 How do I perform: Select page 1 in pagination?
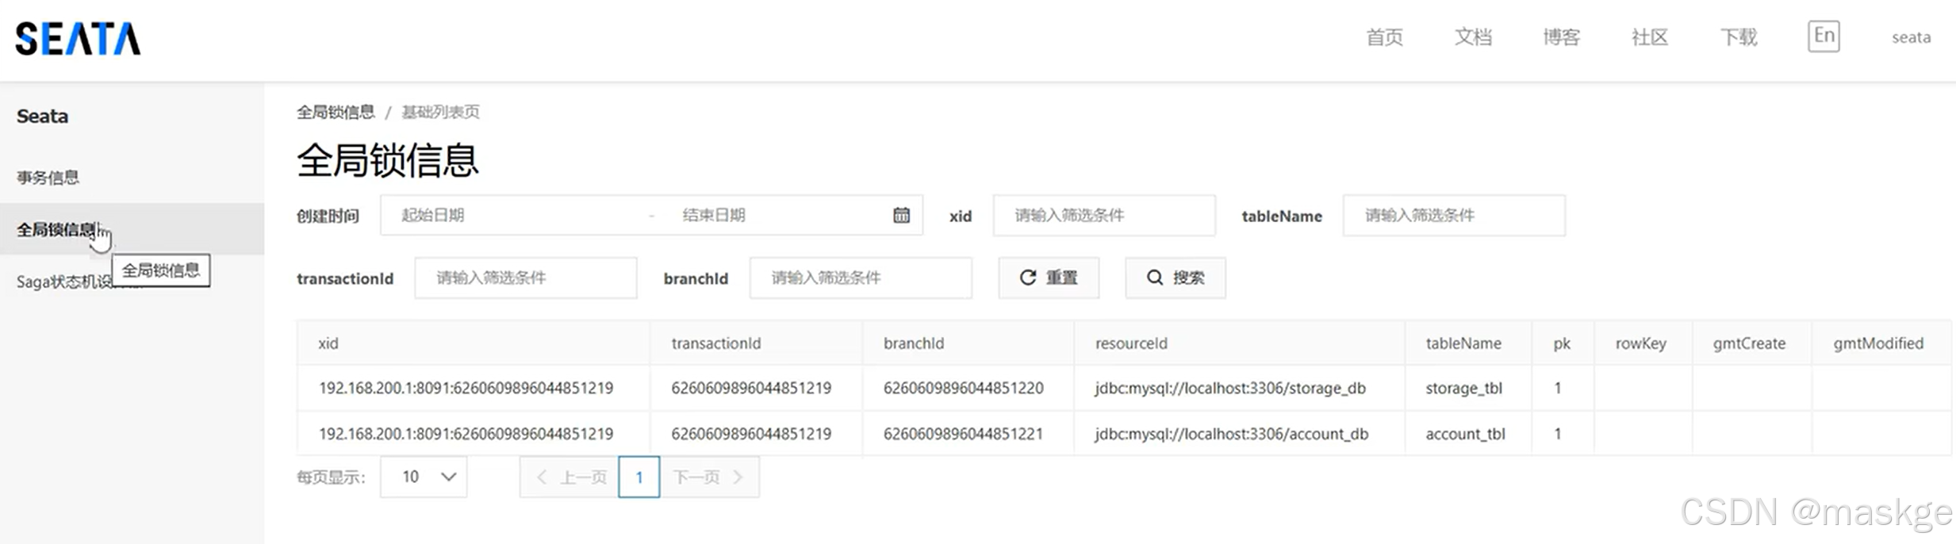coord(639,477)
